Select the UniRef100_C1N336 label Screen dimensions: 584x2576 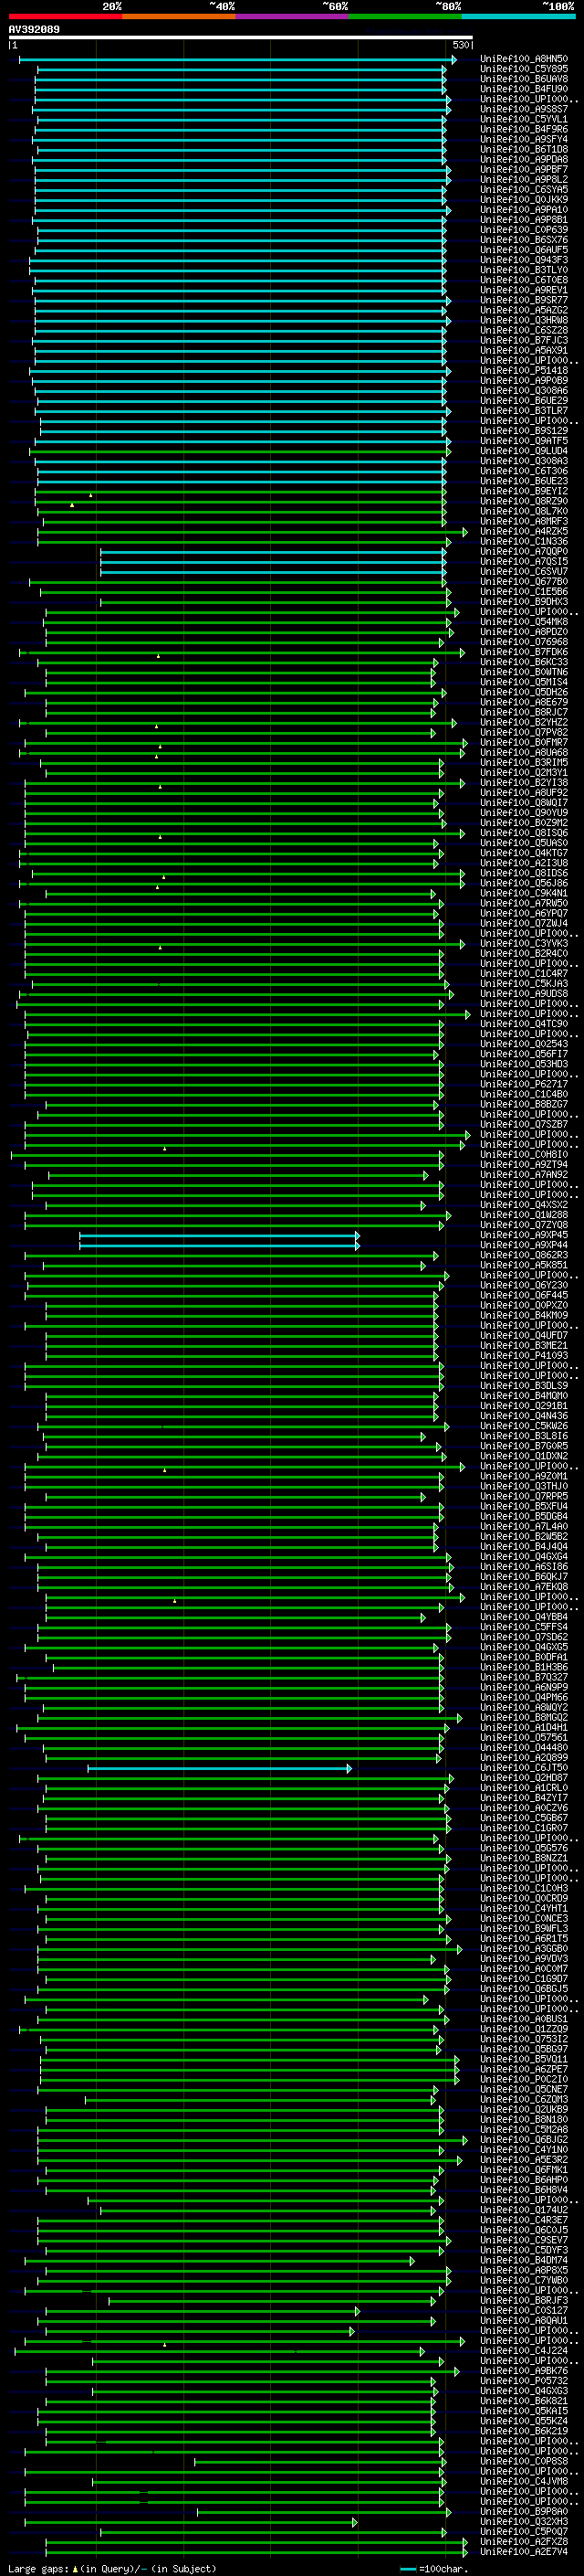[x=524, y=541]
